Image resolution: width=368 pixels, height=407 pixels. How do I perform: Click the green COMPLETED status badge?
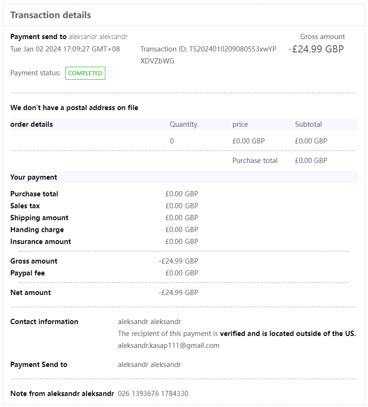click(x=85, y=73)
